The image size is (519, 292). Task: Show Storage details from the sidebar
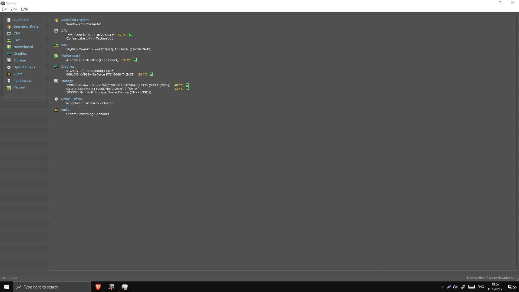tap(19, 60)
